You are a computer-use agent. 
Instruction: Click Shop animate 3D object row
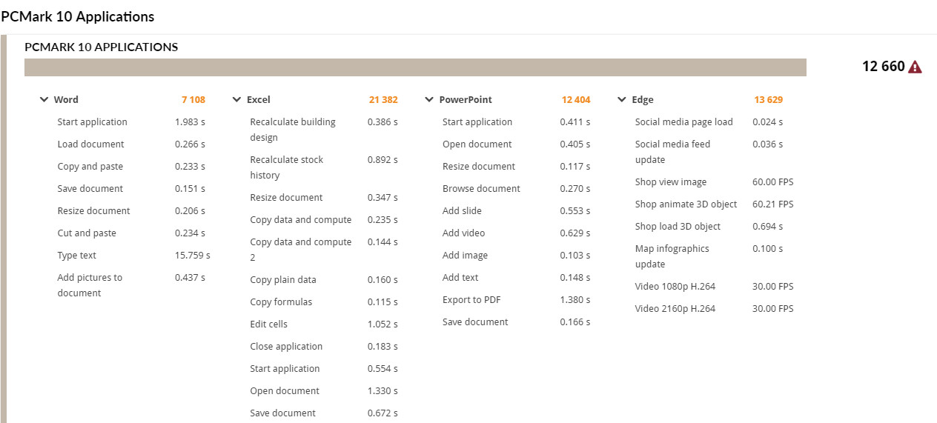pos(715,204)
